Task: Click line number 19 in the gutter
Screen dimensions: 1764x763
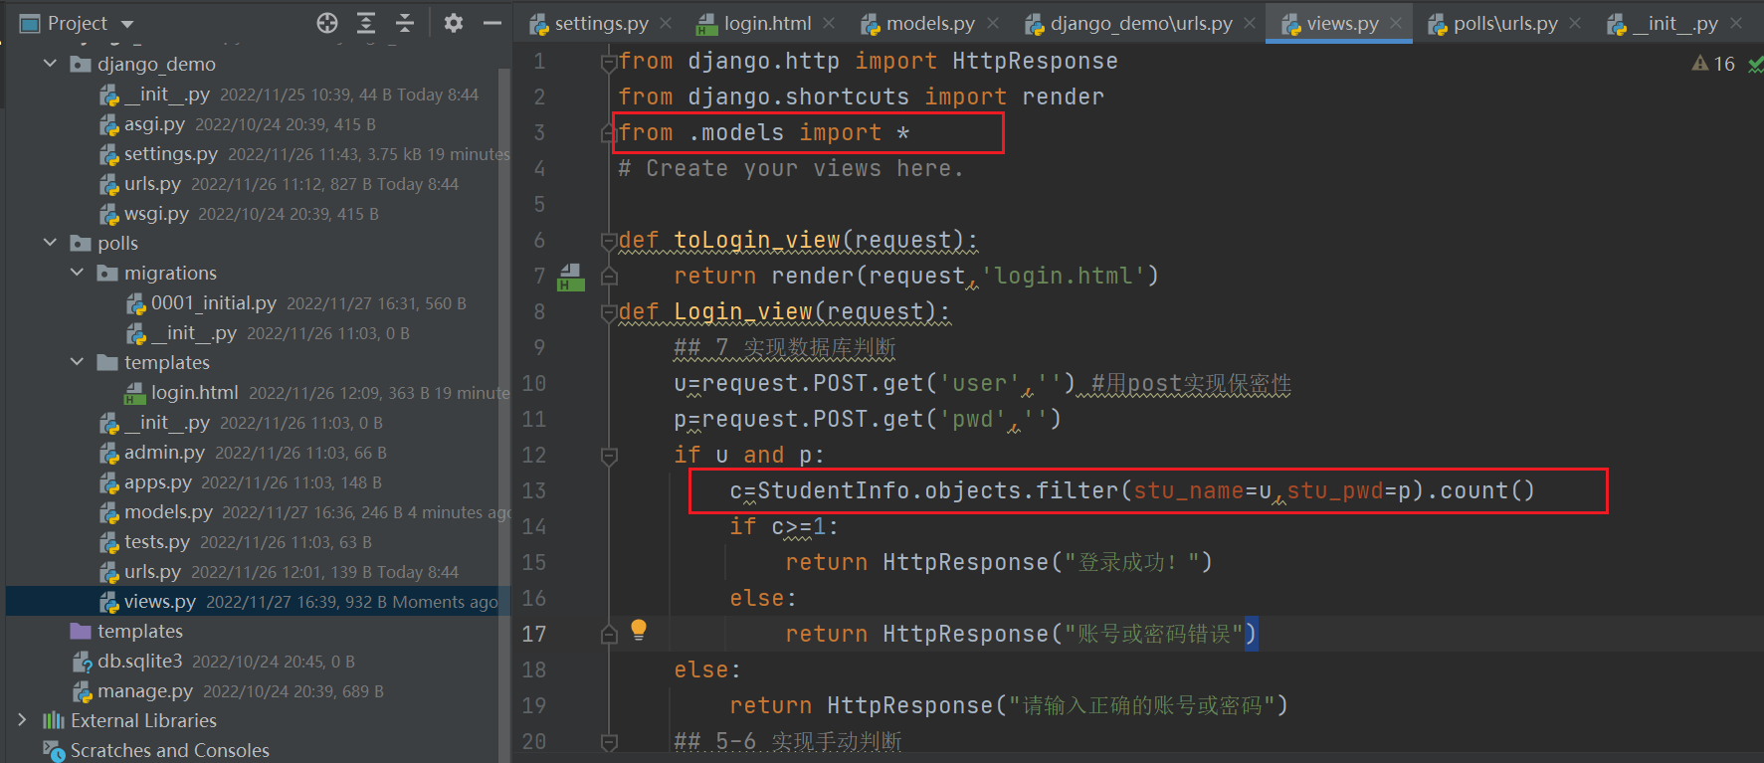Action: point(534,706)
